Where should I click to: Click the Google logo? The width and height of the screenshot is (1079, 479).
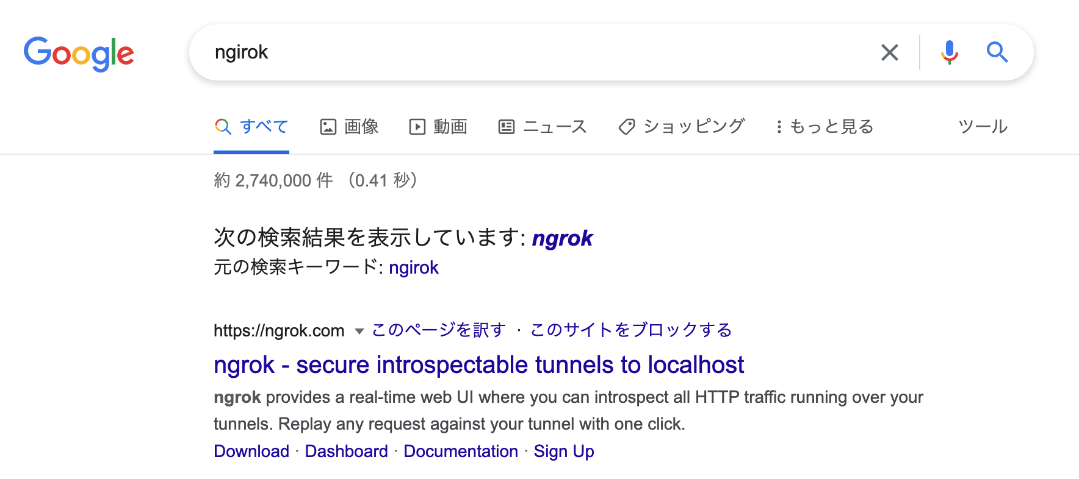coord(79,54)
